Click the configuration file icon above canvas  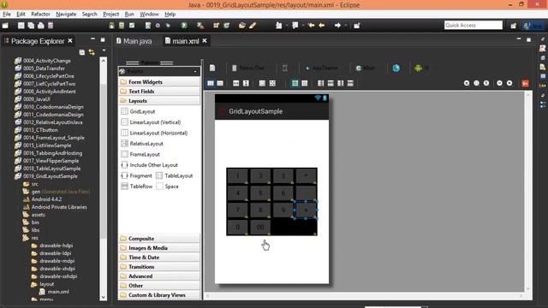pos(212,68)
